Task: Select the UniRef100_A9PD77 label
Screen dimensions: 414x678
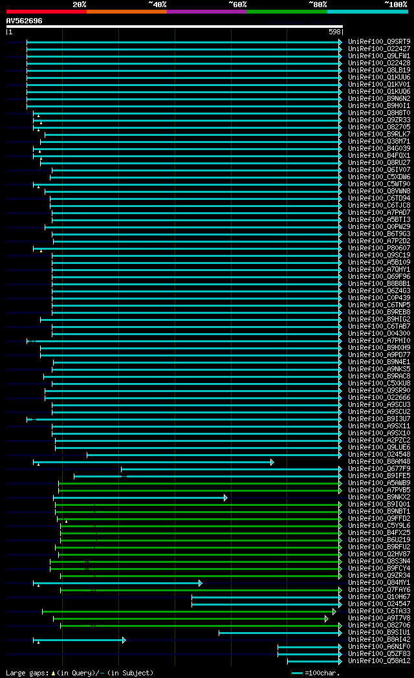Action: [x=380, y=355]
